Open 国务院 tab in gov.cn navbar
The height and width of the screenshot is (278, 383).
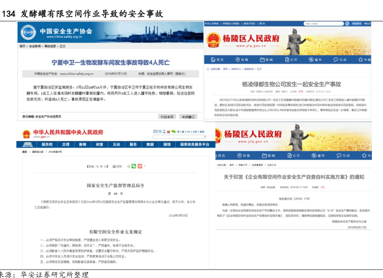(x=47, y=144)
